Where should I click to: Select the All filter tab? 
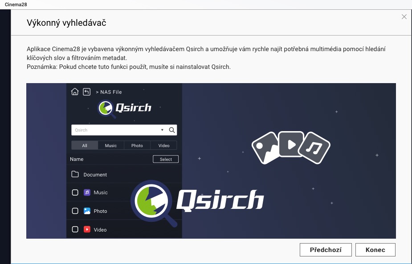coord(85,145)
